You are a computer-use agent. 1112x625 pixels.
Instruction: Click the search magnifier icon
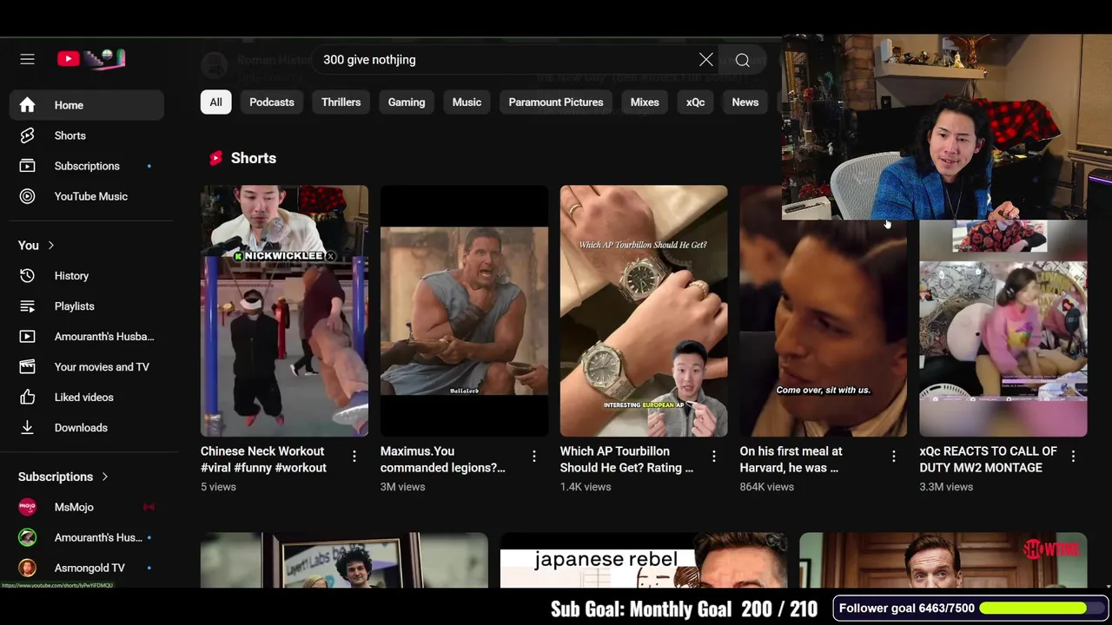pyautogui.click(x=743, y=60)
